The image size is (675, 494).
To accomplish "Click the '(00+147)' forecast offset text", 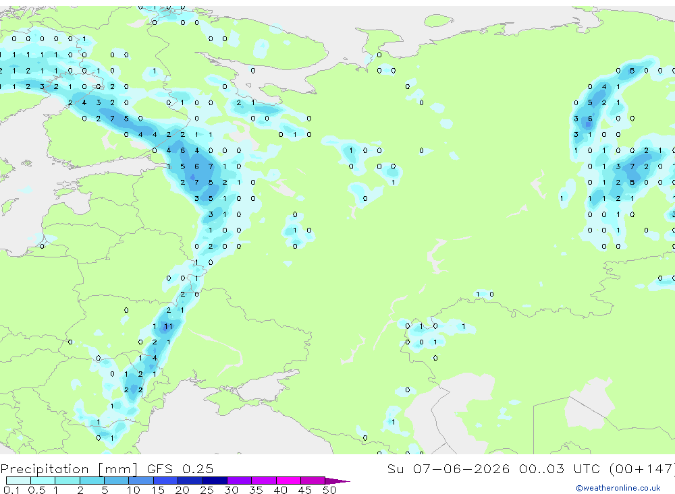I will tap(641, 468).
